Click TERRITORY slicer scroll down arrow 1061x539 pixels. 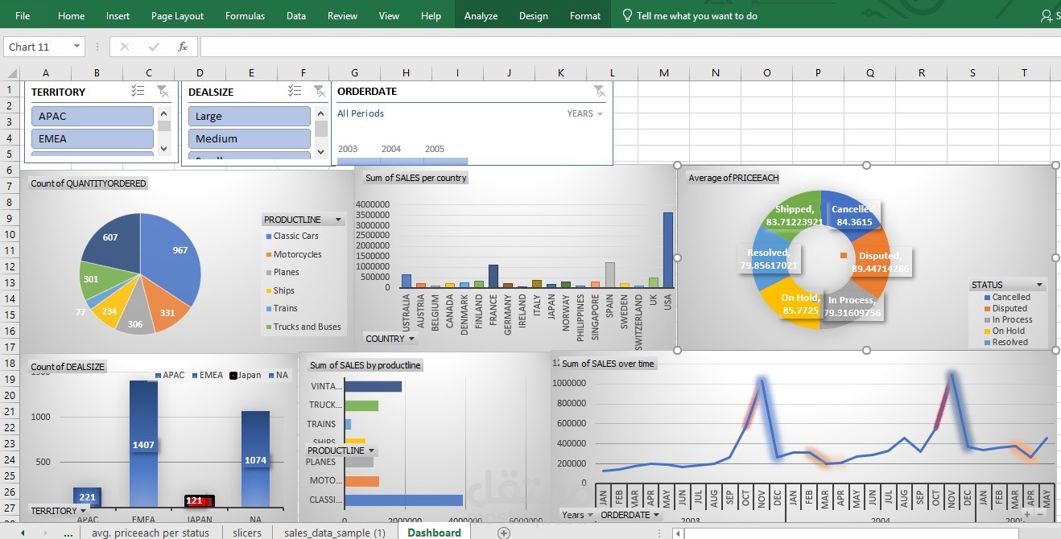point(164,149)
